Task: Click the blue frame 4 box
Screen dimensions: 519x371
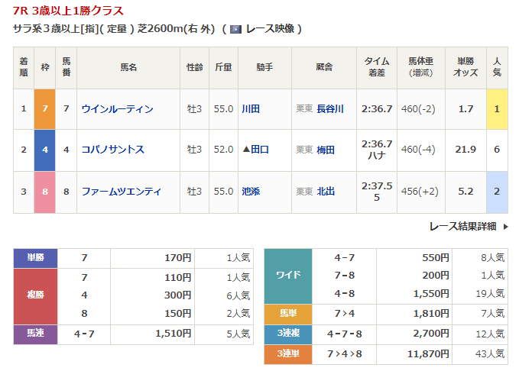Action: 45,150
